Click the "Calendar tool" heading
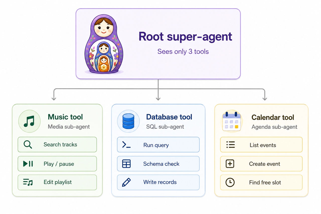The width and height of the screenshot is (321, 214). click(273, 117)
